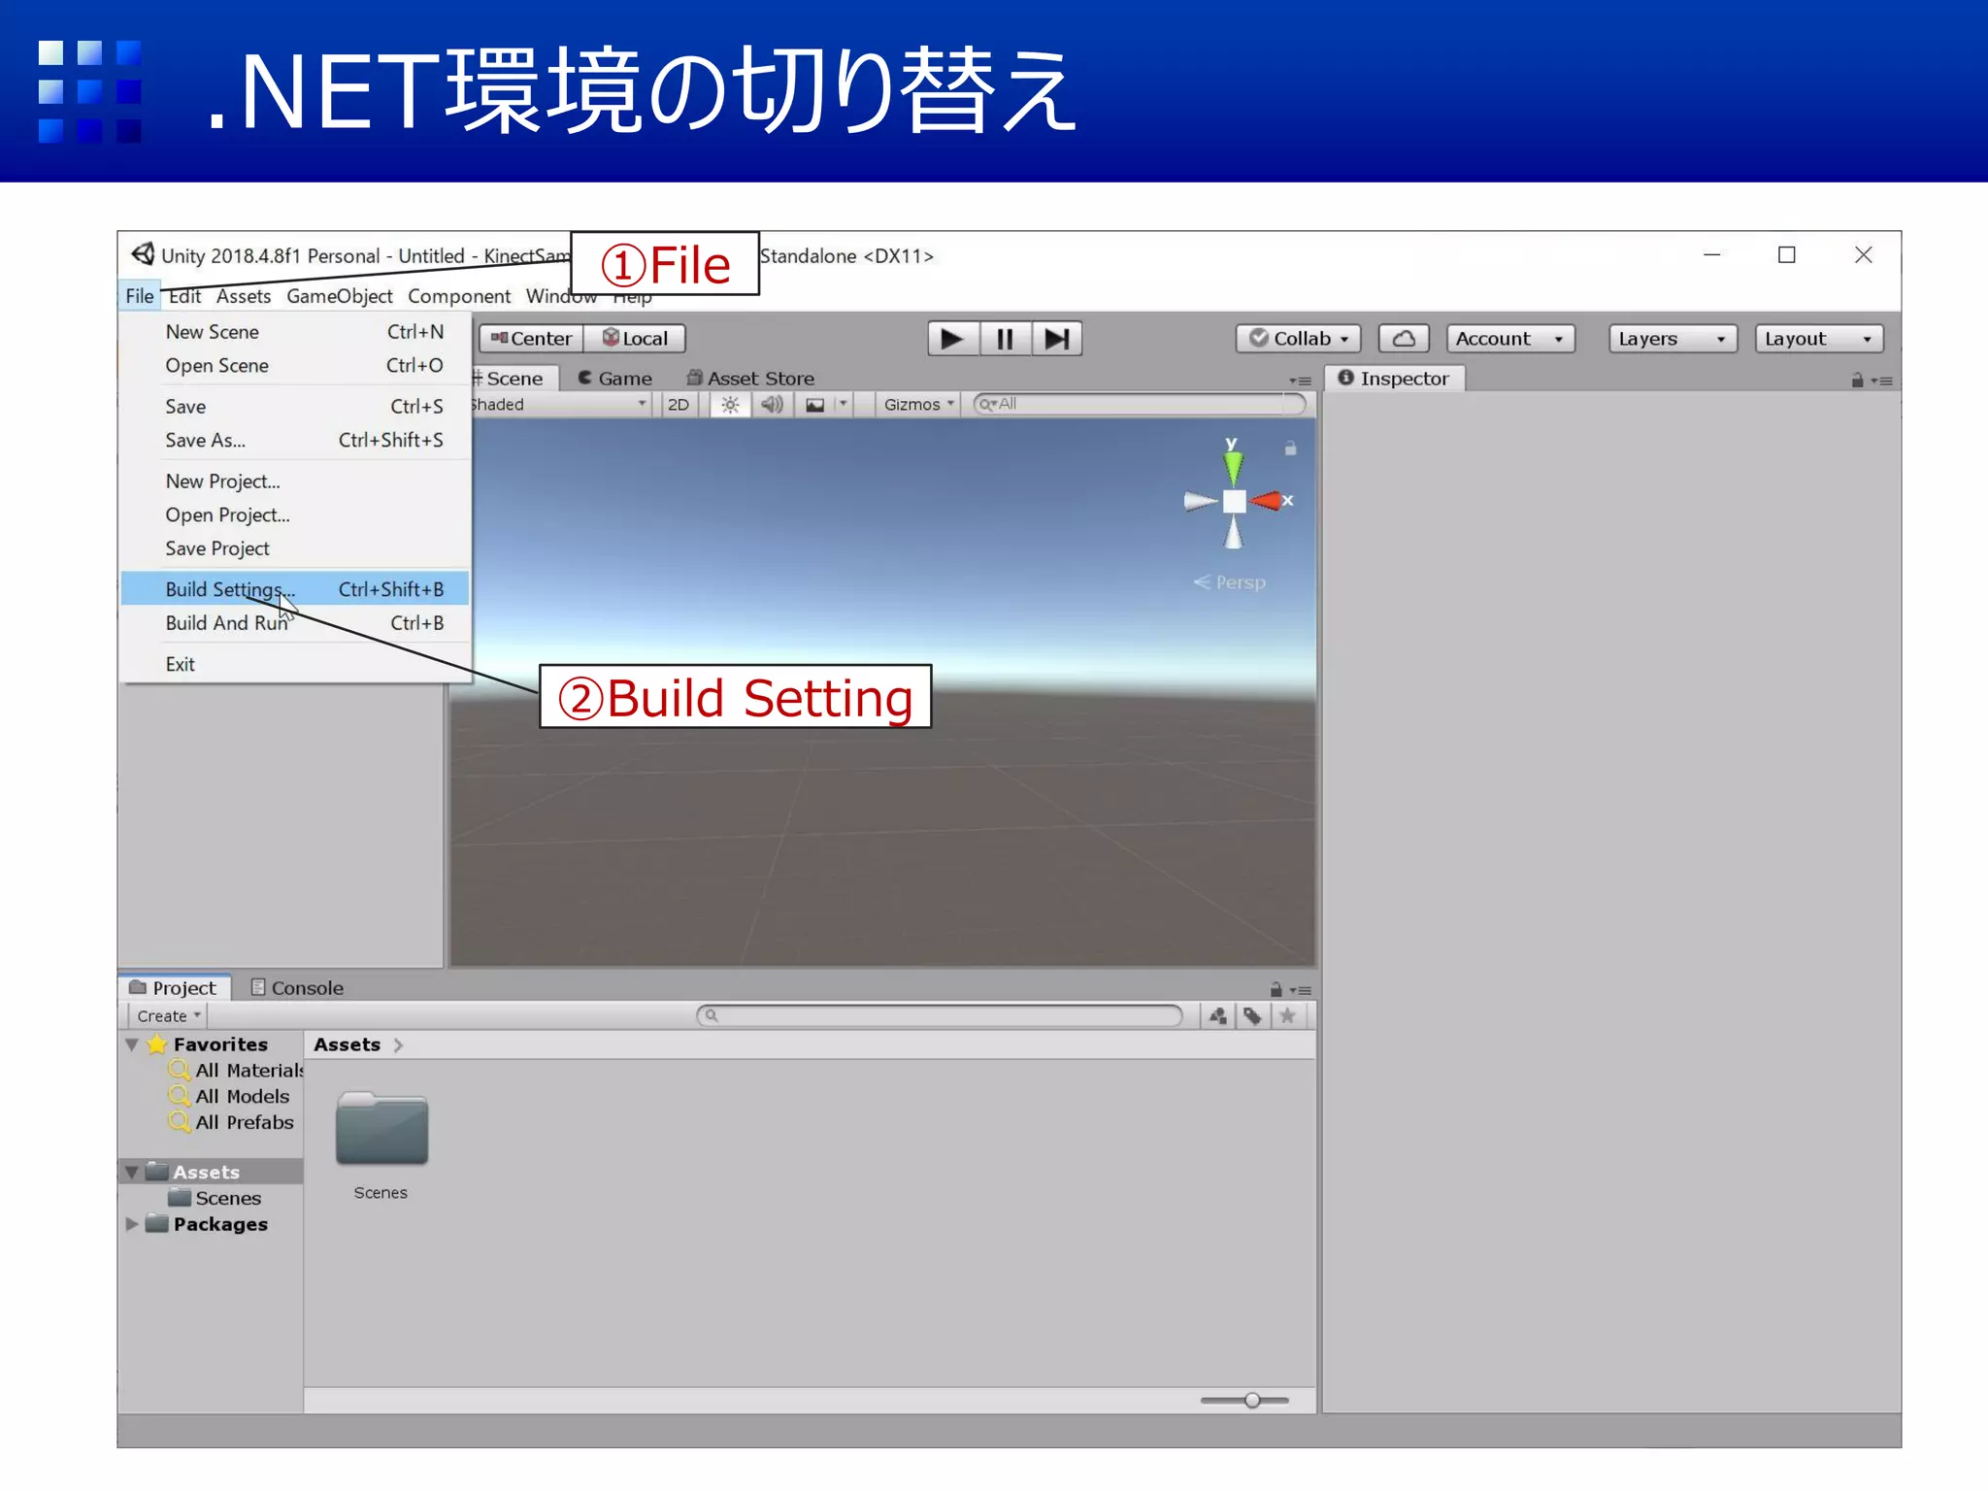1988x1491 pixels.
Task: Click the Play button in the toolbar
Action: [952, 339]
